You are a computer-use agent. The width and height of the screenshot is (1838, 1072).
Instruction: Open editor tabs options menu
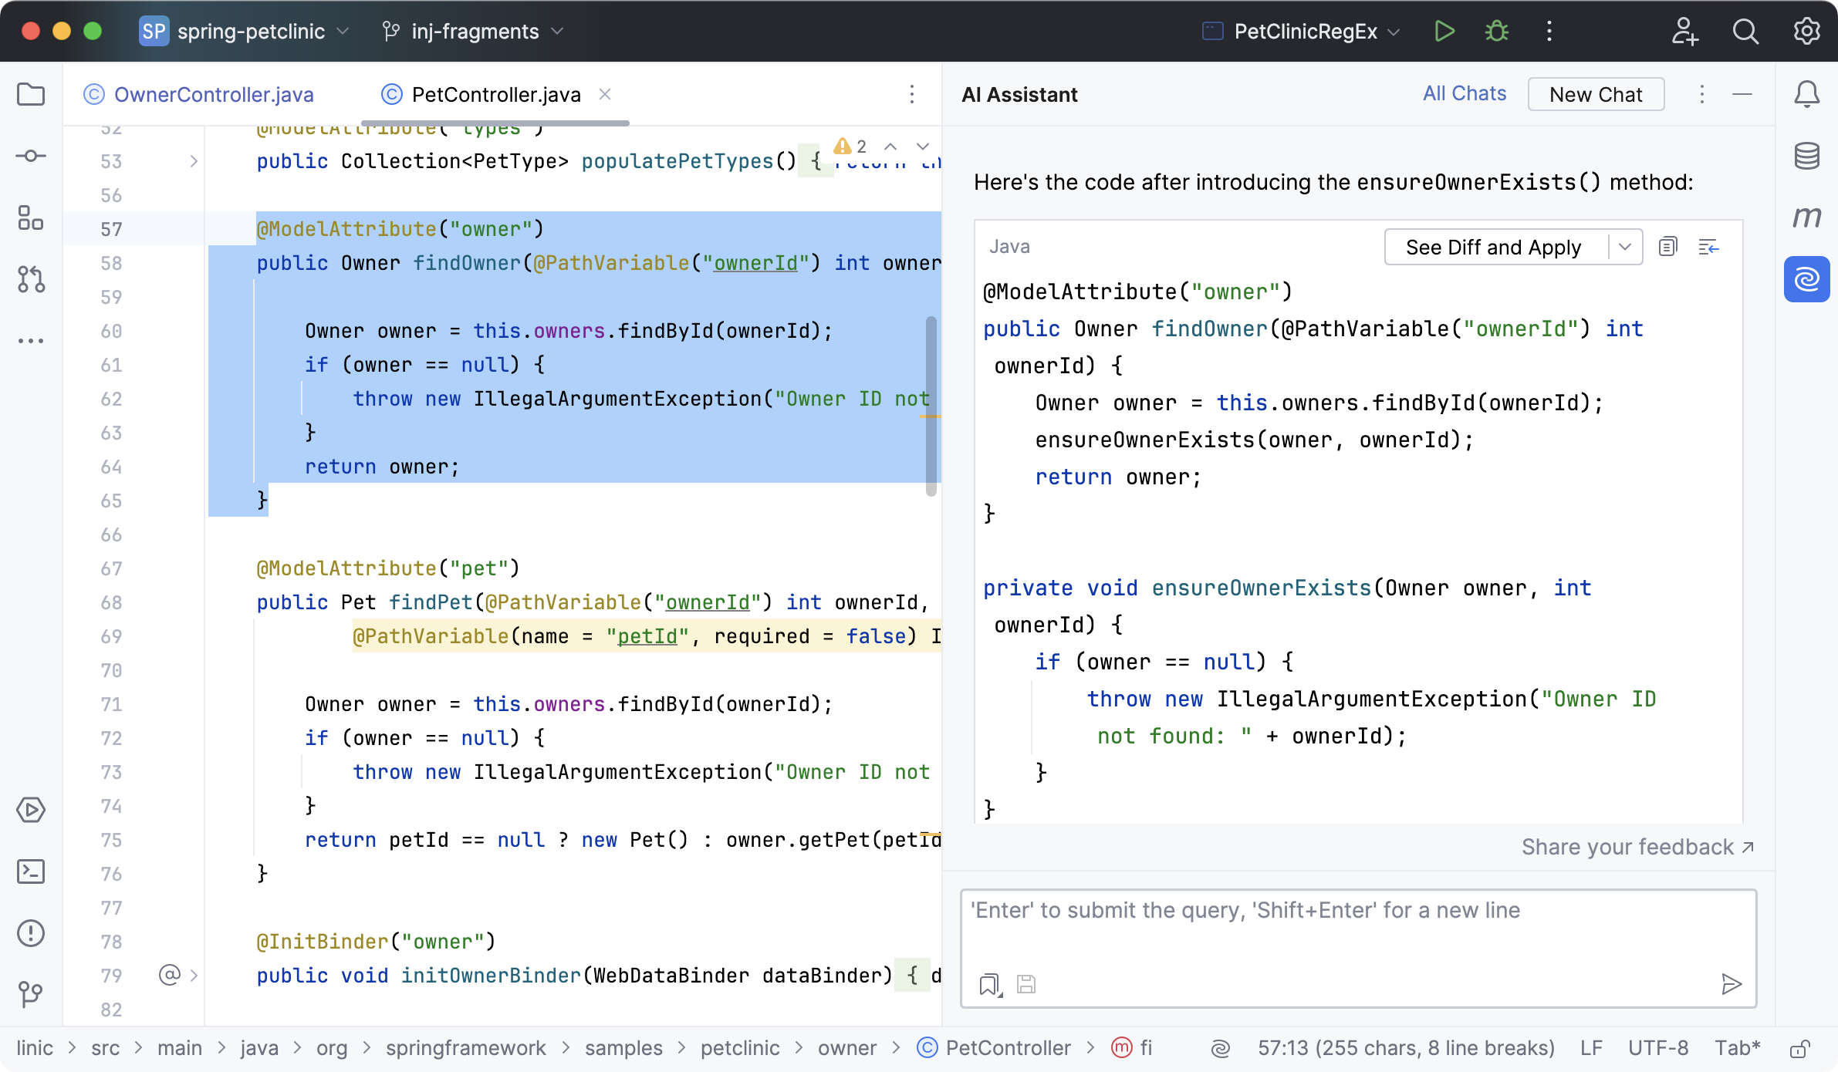tap(912, 94)
